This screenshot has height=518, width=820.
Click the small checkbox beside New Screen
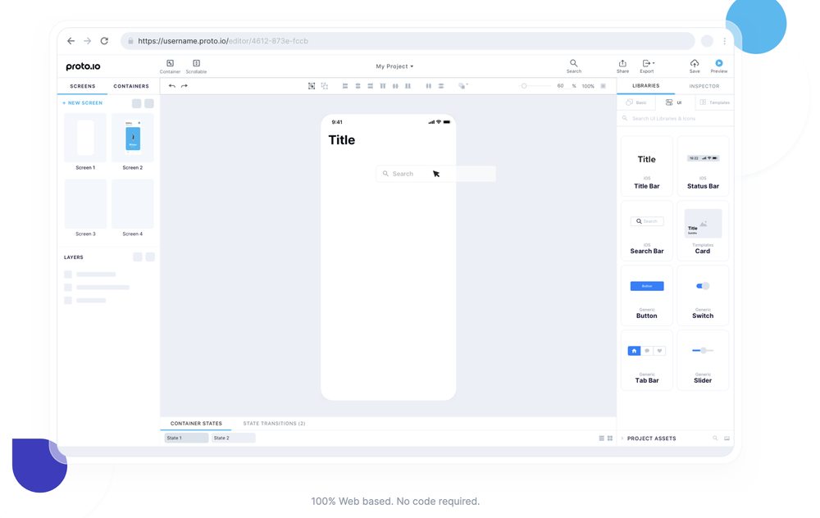pyautogui.click(x=138, y=103)
